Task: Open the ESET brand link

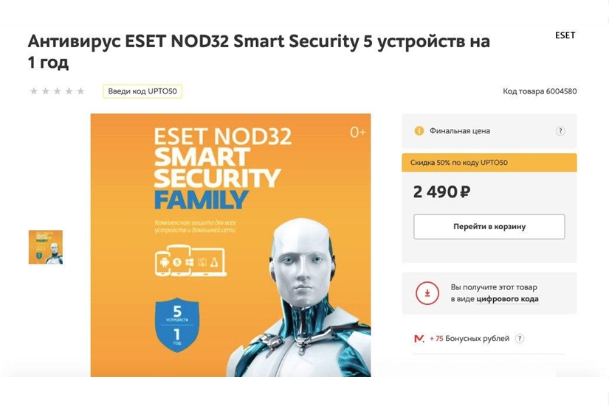Action: (565, 35)
